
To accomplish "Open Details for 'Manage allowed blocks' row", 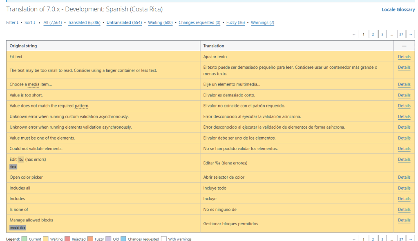I will (x=404, y=220).
